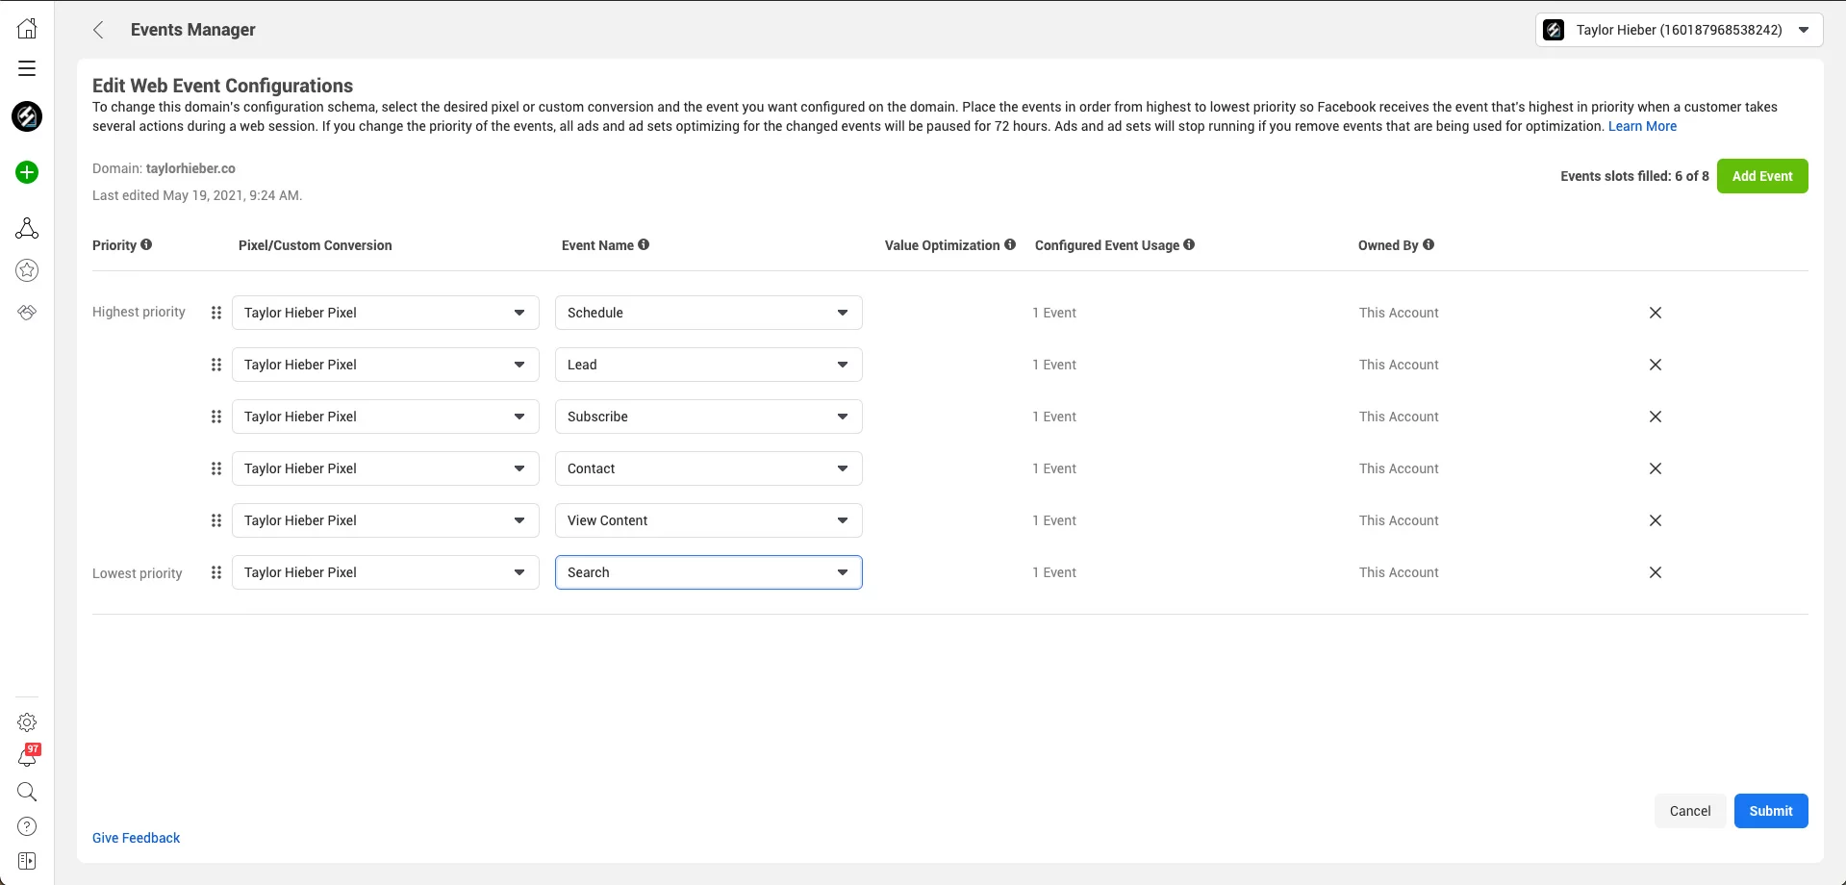The image size is (1846, 885).
Task: Click the blue Submit button
Action: [x=1770, y=811]
